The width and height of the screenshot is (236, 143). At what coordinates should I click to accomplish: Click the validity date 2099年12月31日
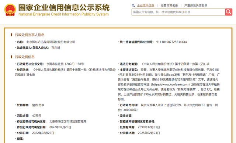coord(149,127)
